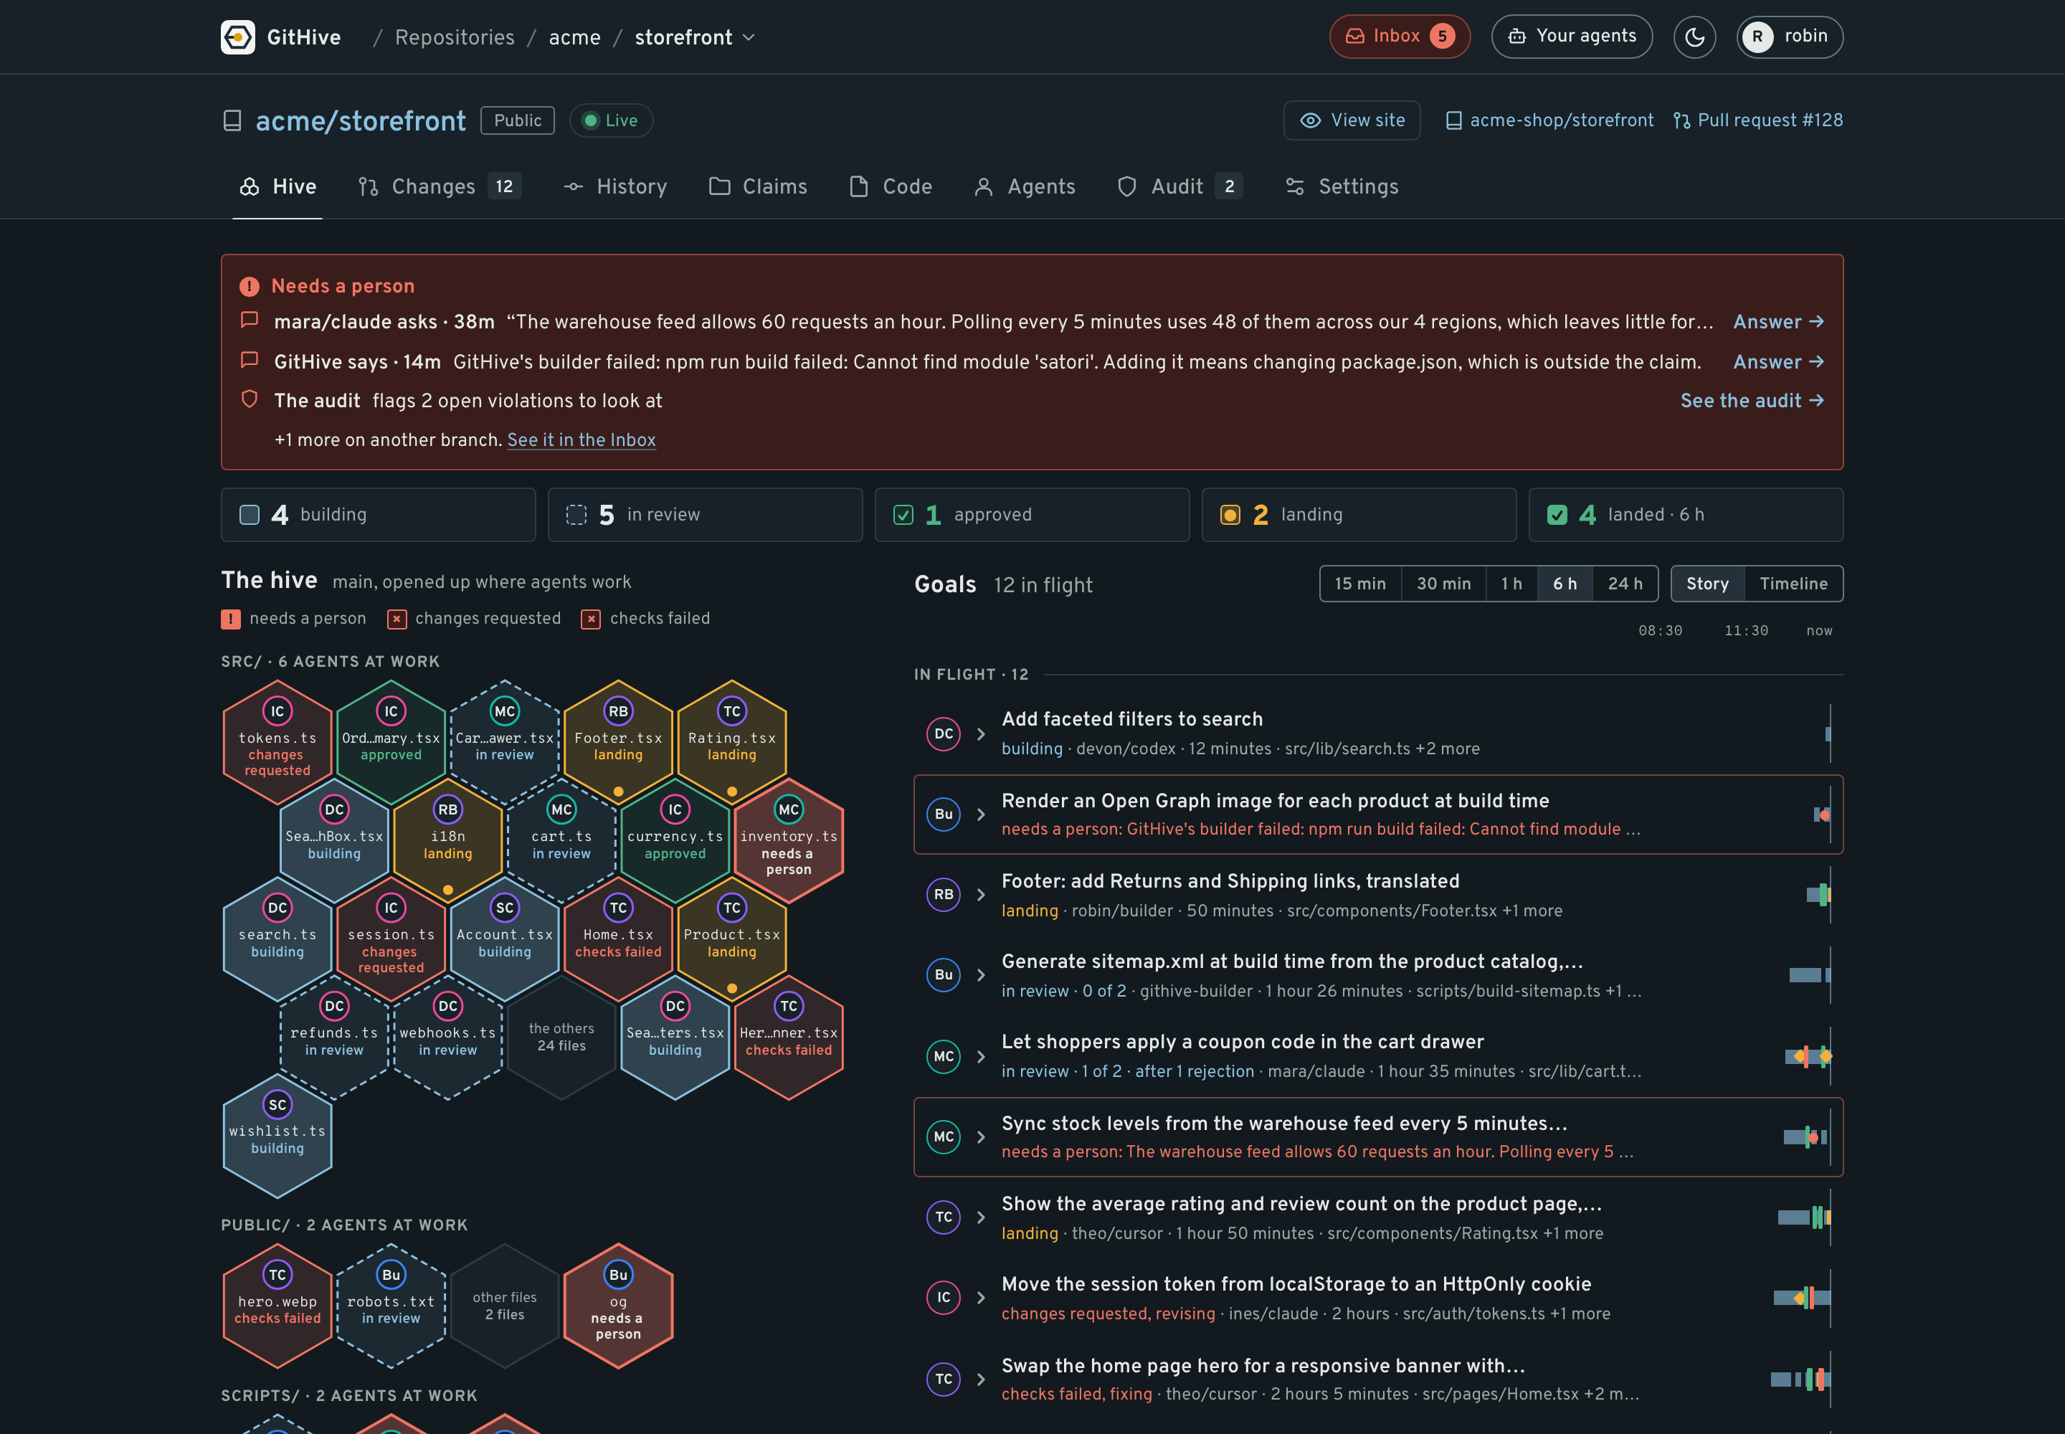Click the others 24 files hexagon
2065x1434 pixels.
point(561,1037)
